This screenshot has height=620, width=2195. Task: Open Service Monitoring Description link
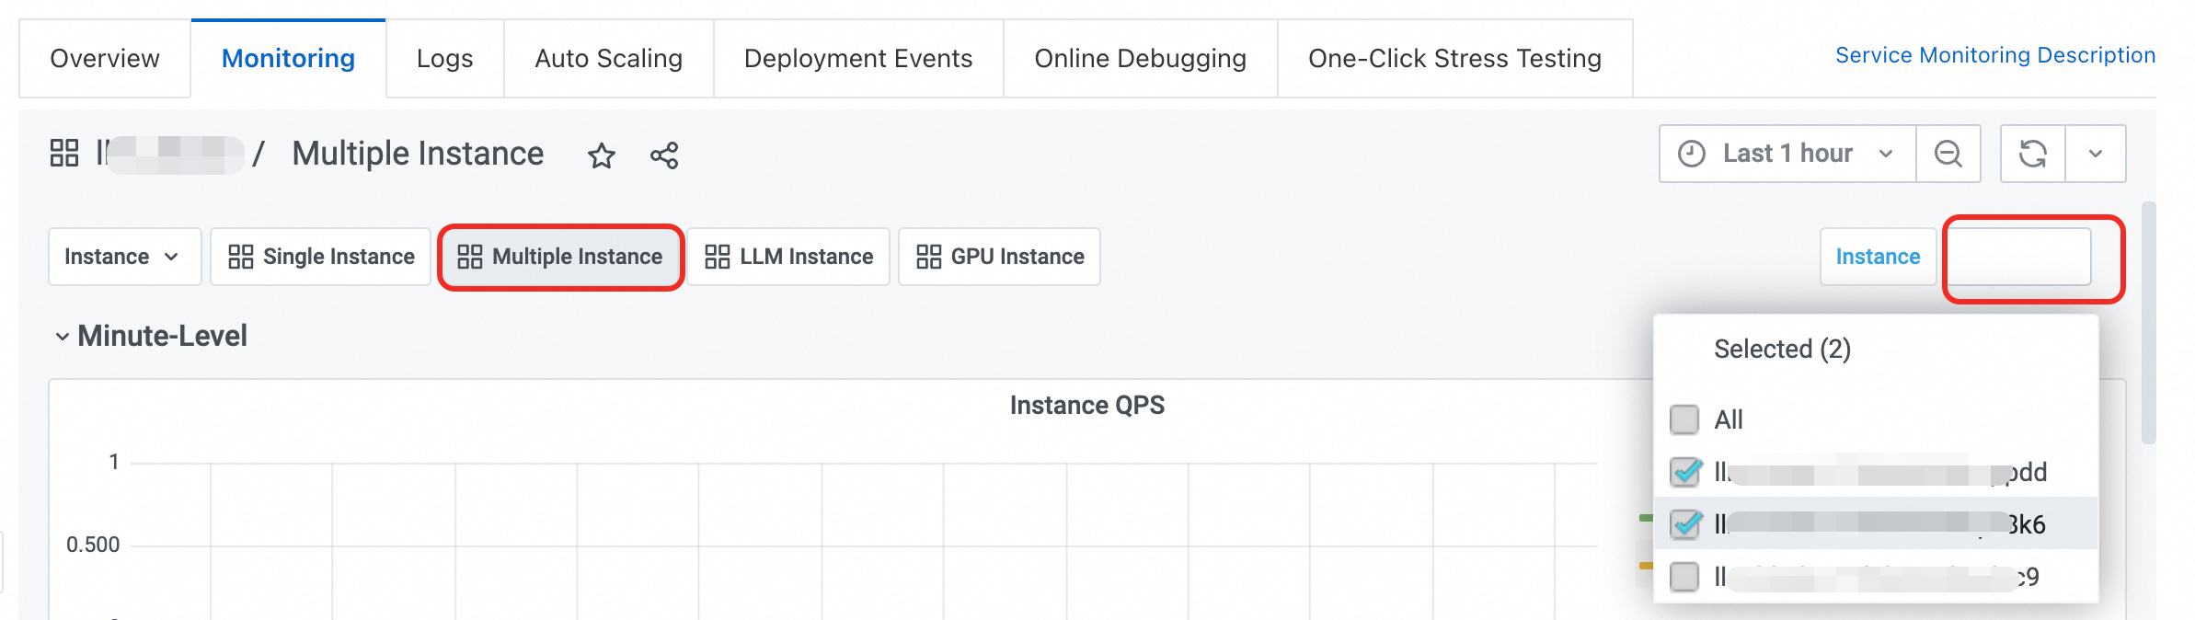1994,55
